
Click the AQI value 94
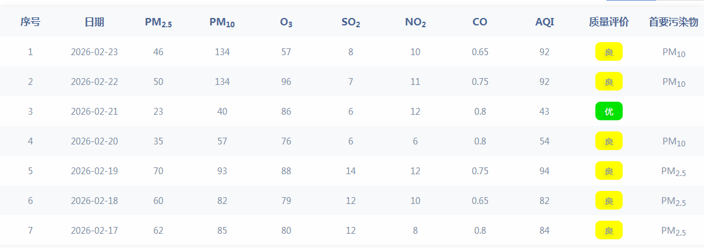[544, 171]
